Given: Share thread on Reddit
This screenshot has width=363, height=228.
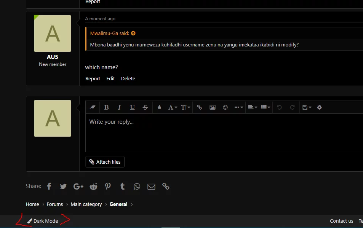Looking at the screenshot, I should [93, 186].
